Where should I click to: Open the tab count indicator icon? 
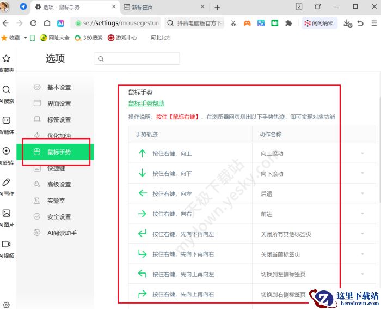tap(299, 7)
